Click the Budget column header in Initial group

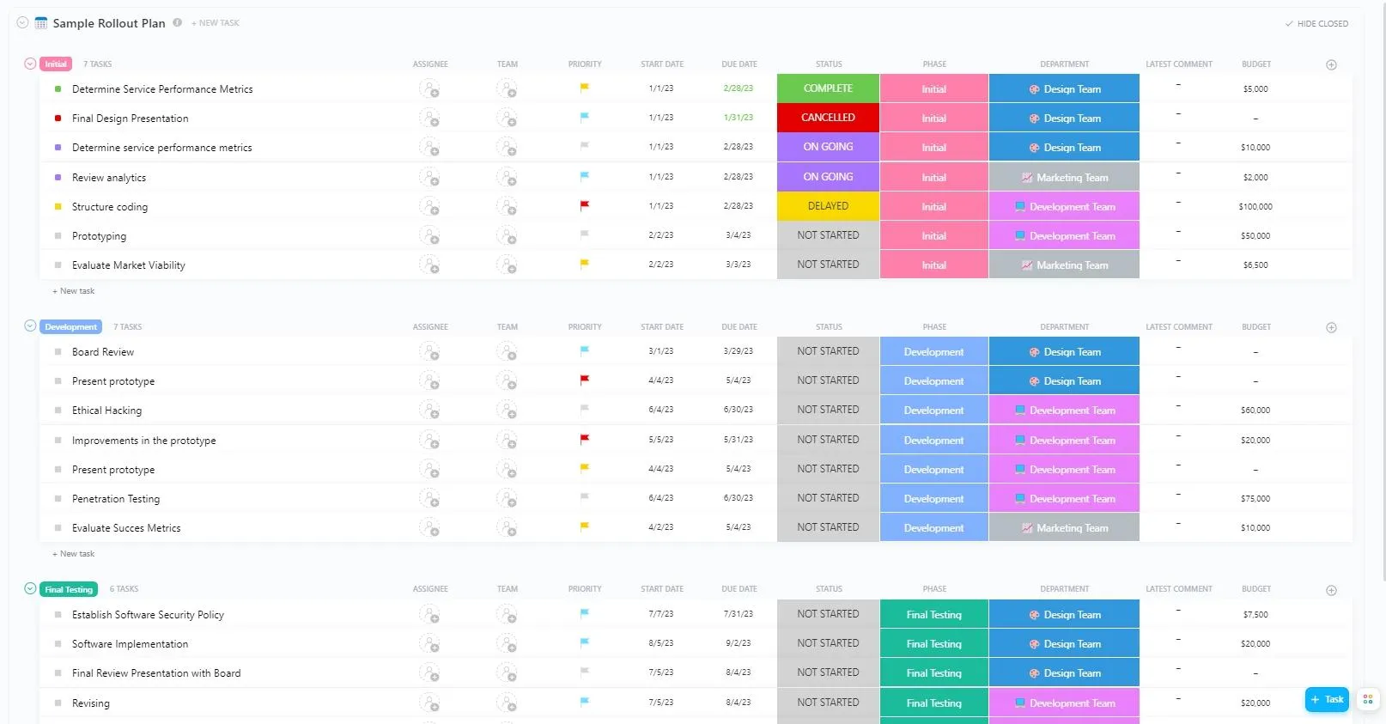point(1255,64)
